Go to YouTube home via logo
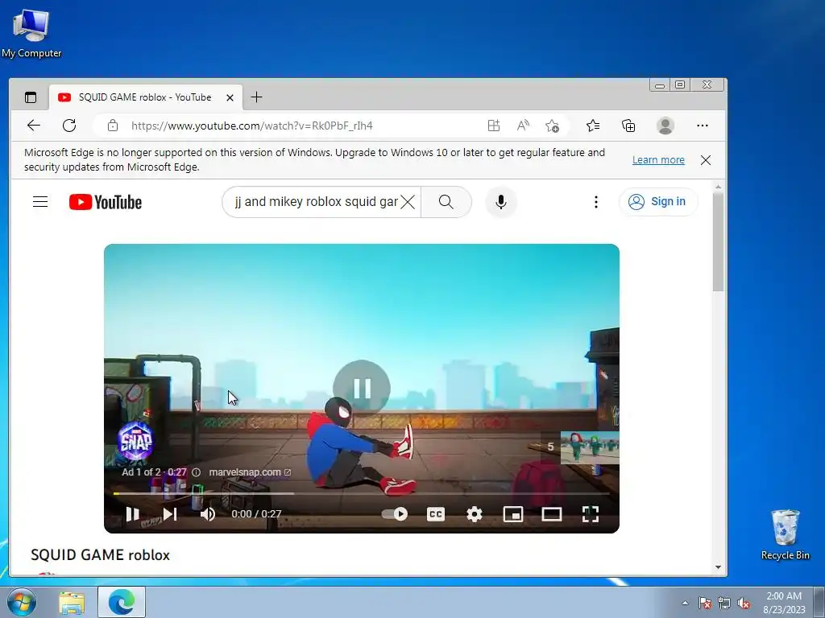Screen dimensions: 825x618 106,202
